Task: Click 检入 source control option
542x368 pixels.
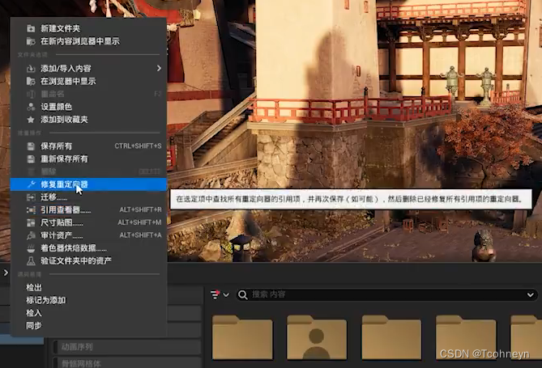Action: pyautogui.click(x=34, y=313)
